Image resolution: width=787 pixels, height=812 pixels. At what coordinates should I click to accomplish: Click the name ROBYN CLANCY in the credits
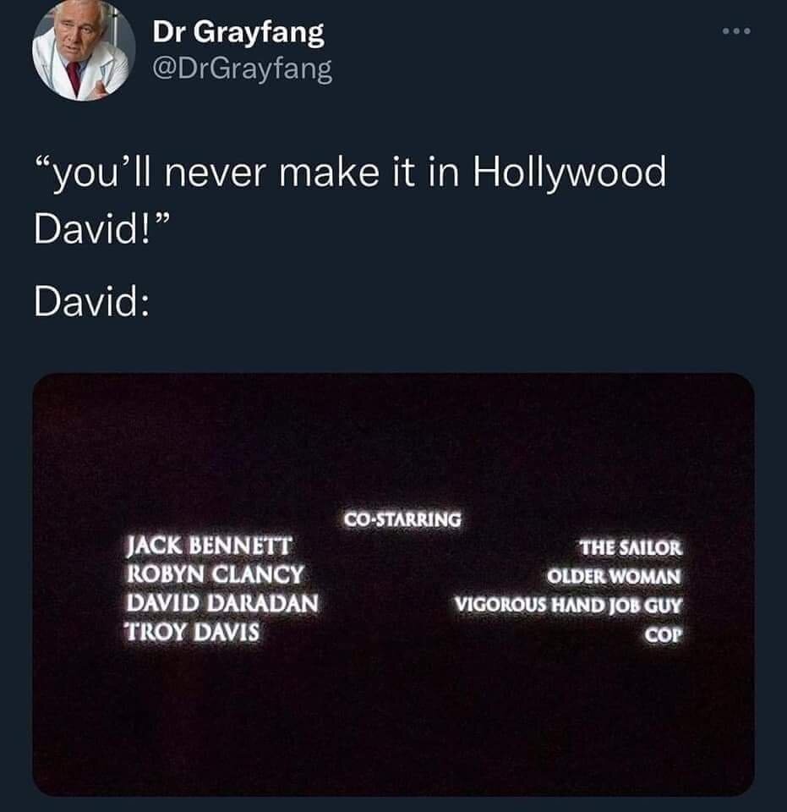click(216, 574)
